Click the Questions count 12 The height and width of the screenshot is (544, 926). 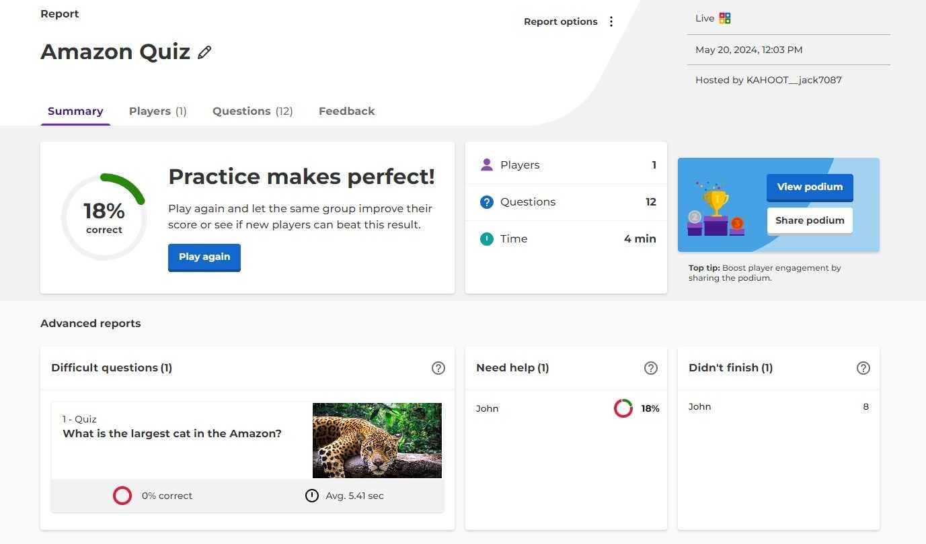click(651, 201)
